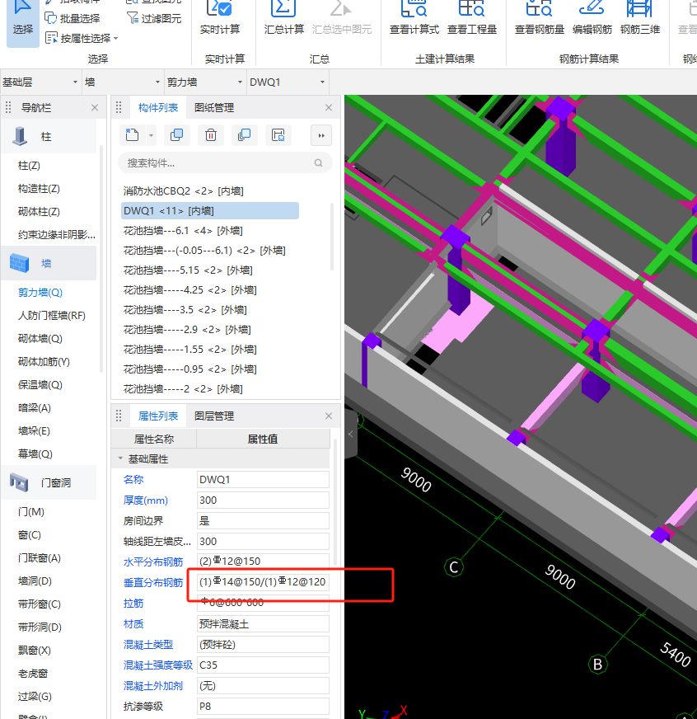This screenshot has width=697, height=719.
Task: Switch to the 图纸管理 tab
Action: (x=214, y=108)
